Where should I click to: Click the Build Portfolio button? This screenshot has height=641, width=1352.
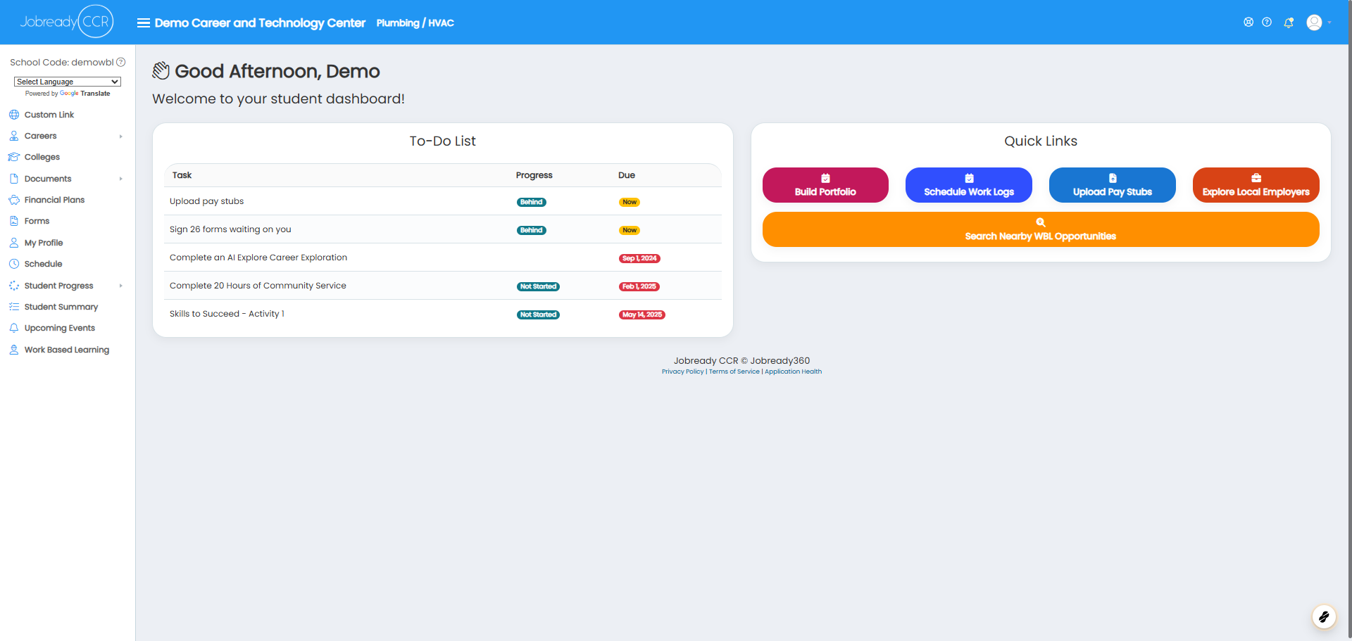pyautogui.click(x=825, y=185)
